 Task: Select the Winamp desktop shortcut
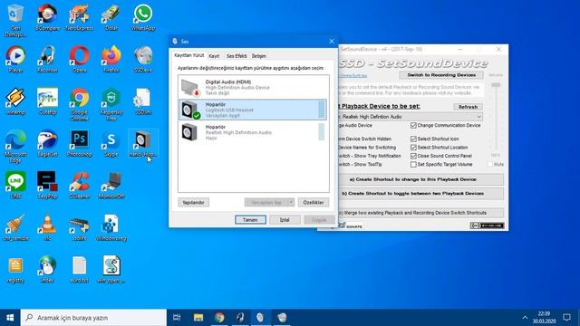[x=15, y=101]
